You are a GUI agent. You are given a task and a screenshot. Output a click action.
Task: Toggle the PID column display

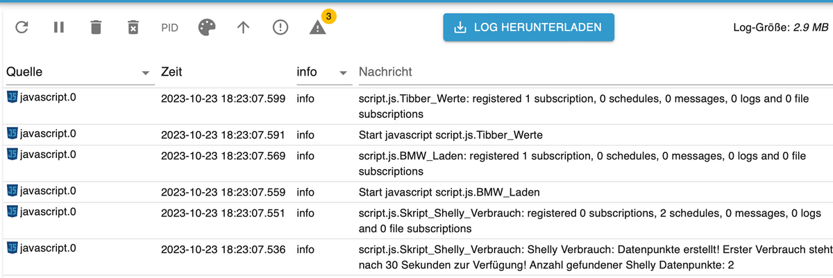[x=169, y=28]
